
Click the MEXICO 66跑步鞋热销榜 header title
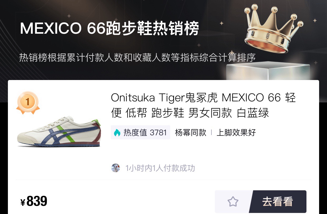coord(110,29)
